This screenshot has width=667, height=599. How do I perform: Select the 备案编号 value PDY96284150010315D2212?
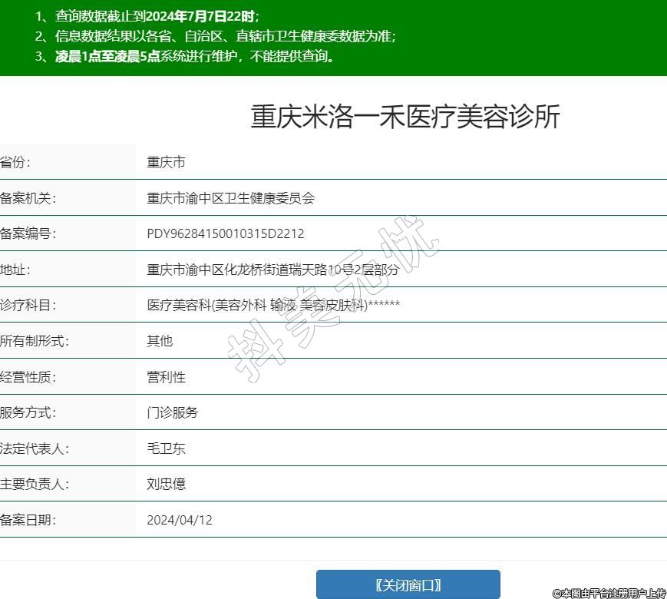pos(225,234)
